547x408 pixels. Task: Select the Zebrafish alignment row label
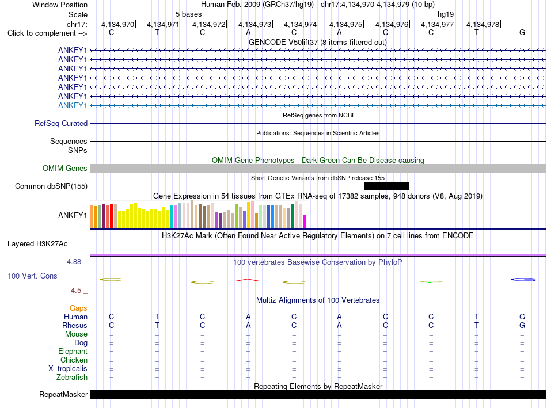tap(72, 378)
